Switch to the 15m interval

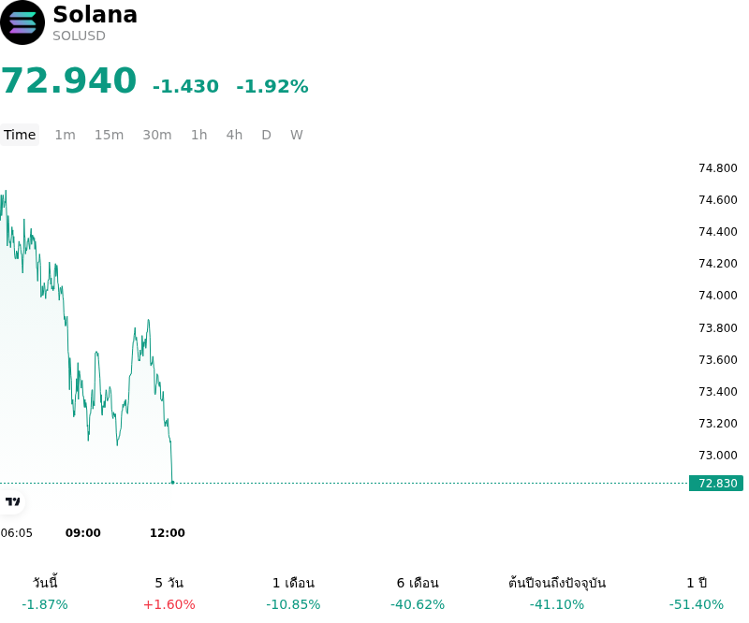point(109,135)
